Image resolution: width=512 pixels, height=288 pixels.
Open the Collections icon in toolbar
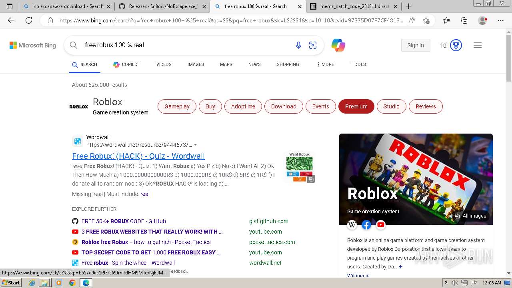click(464, 20)
